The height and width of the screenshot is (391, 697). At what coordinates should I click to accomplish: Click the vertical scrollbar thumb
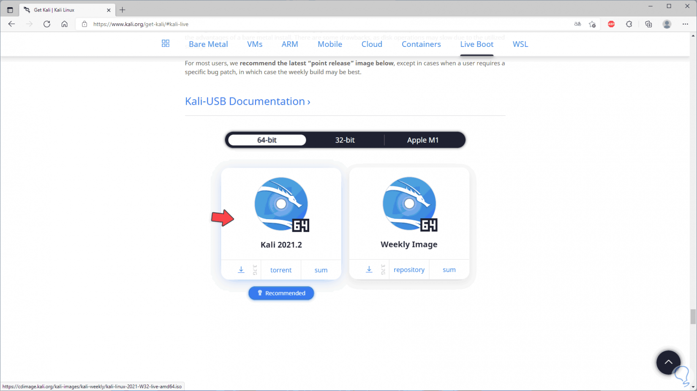[693, 317]
